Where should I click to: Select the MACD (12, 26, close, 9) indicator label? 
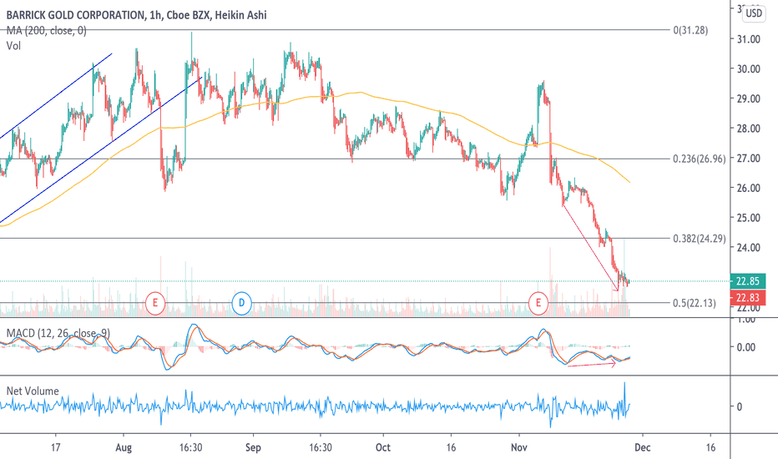pyautogui.click(x=58, y=333)
